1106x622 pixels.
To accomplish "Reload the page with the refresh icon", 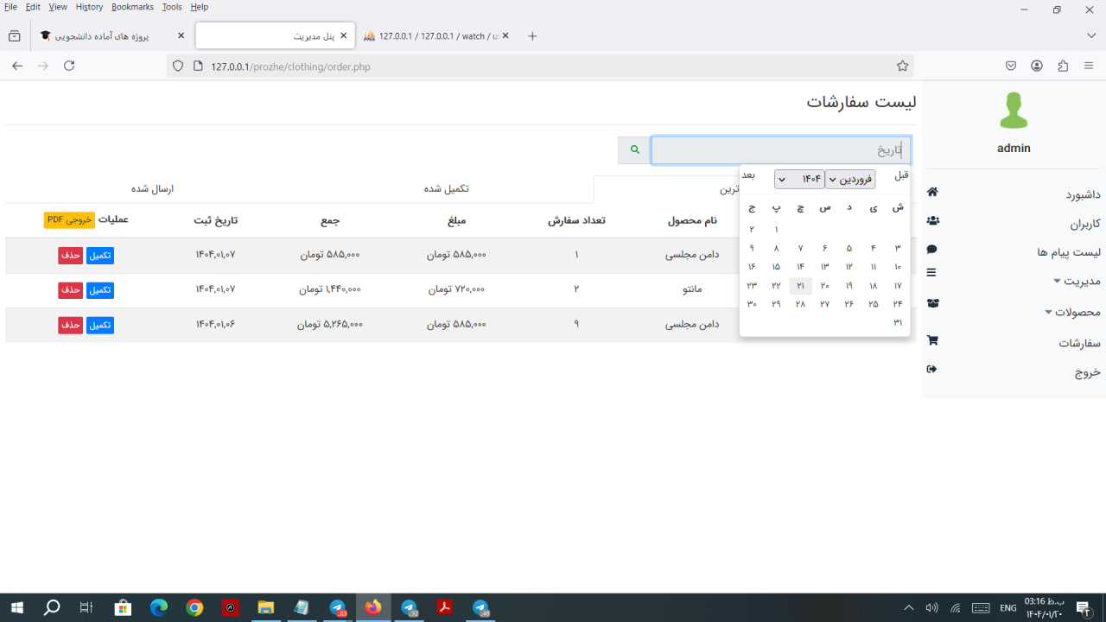I will (x=69, y=66).
